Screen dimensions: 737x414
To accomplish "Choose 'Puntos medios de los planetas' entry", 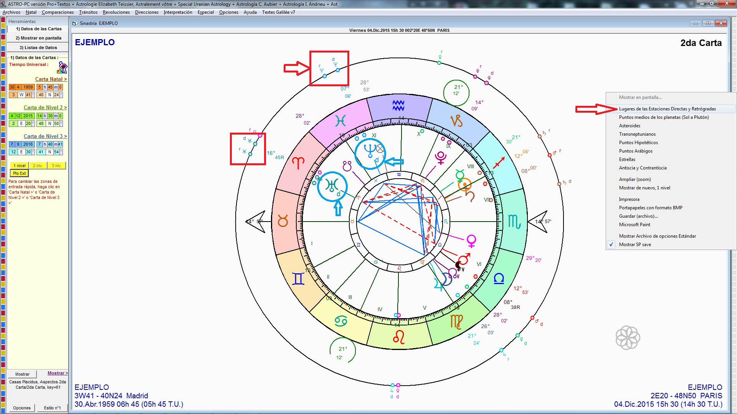I will pyautogui.click(x=664, y=117).
